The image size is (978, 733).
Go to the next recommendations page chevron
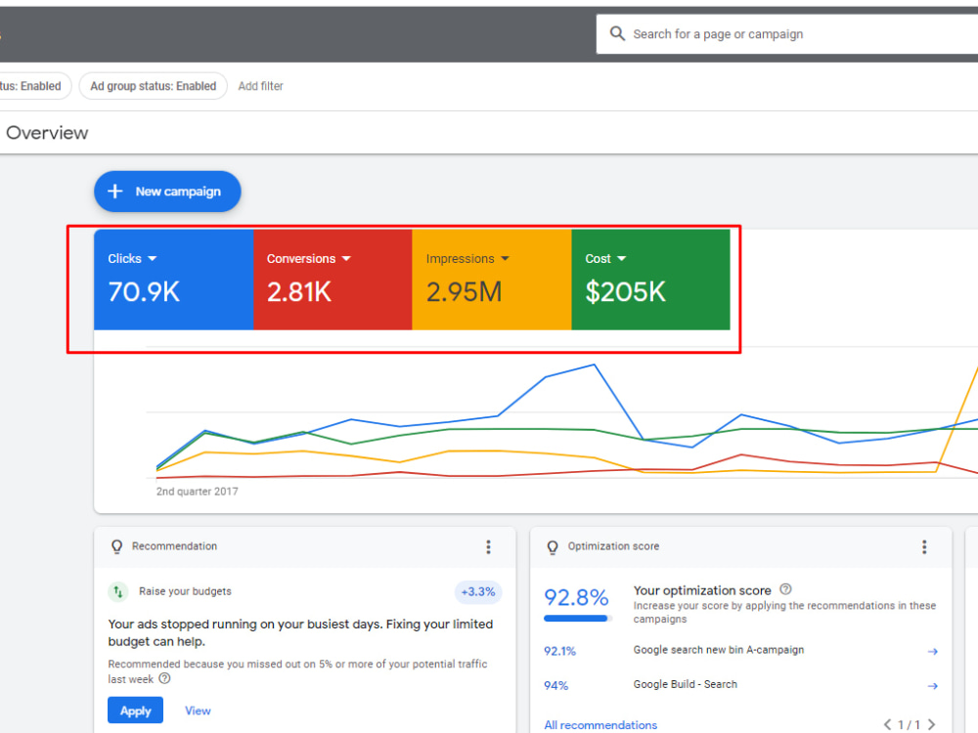pyautogui.click(x=931, y=724)
